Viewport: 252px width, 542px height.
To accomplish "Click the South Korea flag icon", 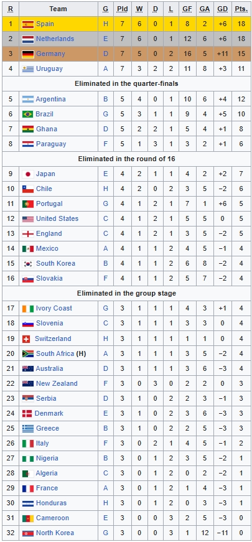I will [27, 263].
